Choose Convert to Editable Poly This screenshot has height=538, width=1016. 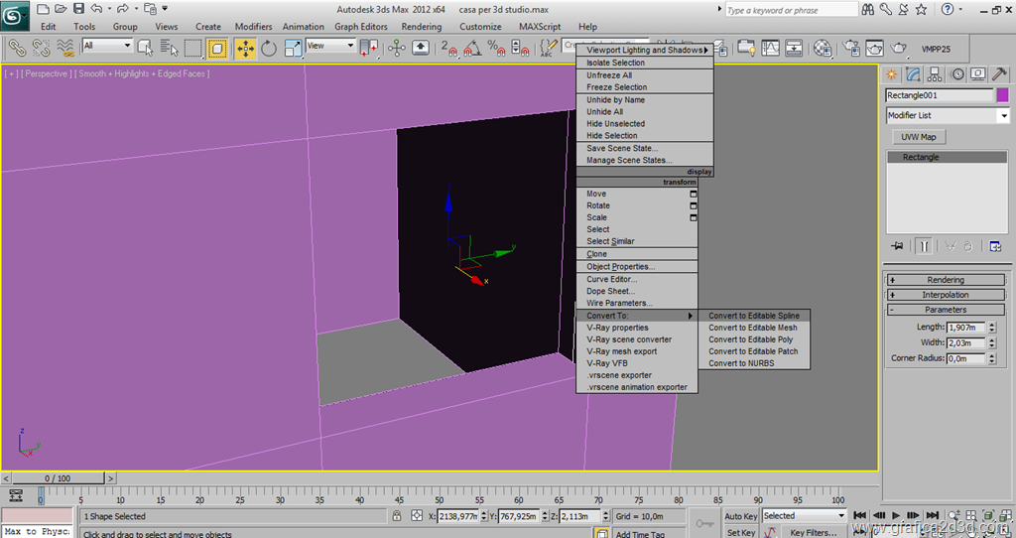[x=750, y=339]
